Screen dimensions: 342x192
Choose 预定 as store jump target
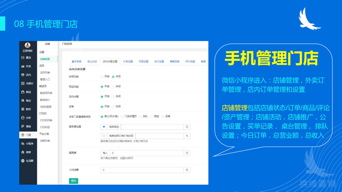(x=151, y=116)
